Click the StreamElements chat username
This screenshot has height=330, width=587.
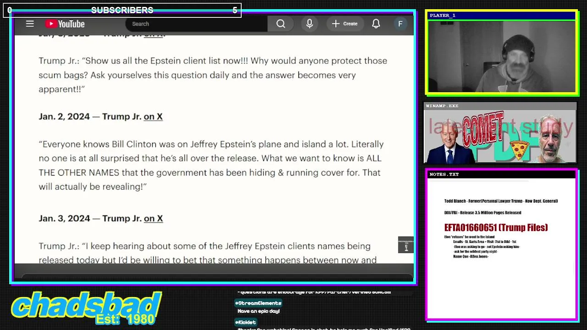258,303
